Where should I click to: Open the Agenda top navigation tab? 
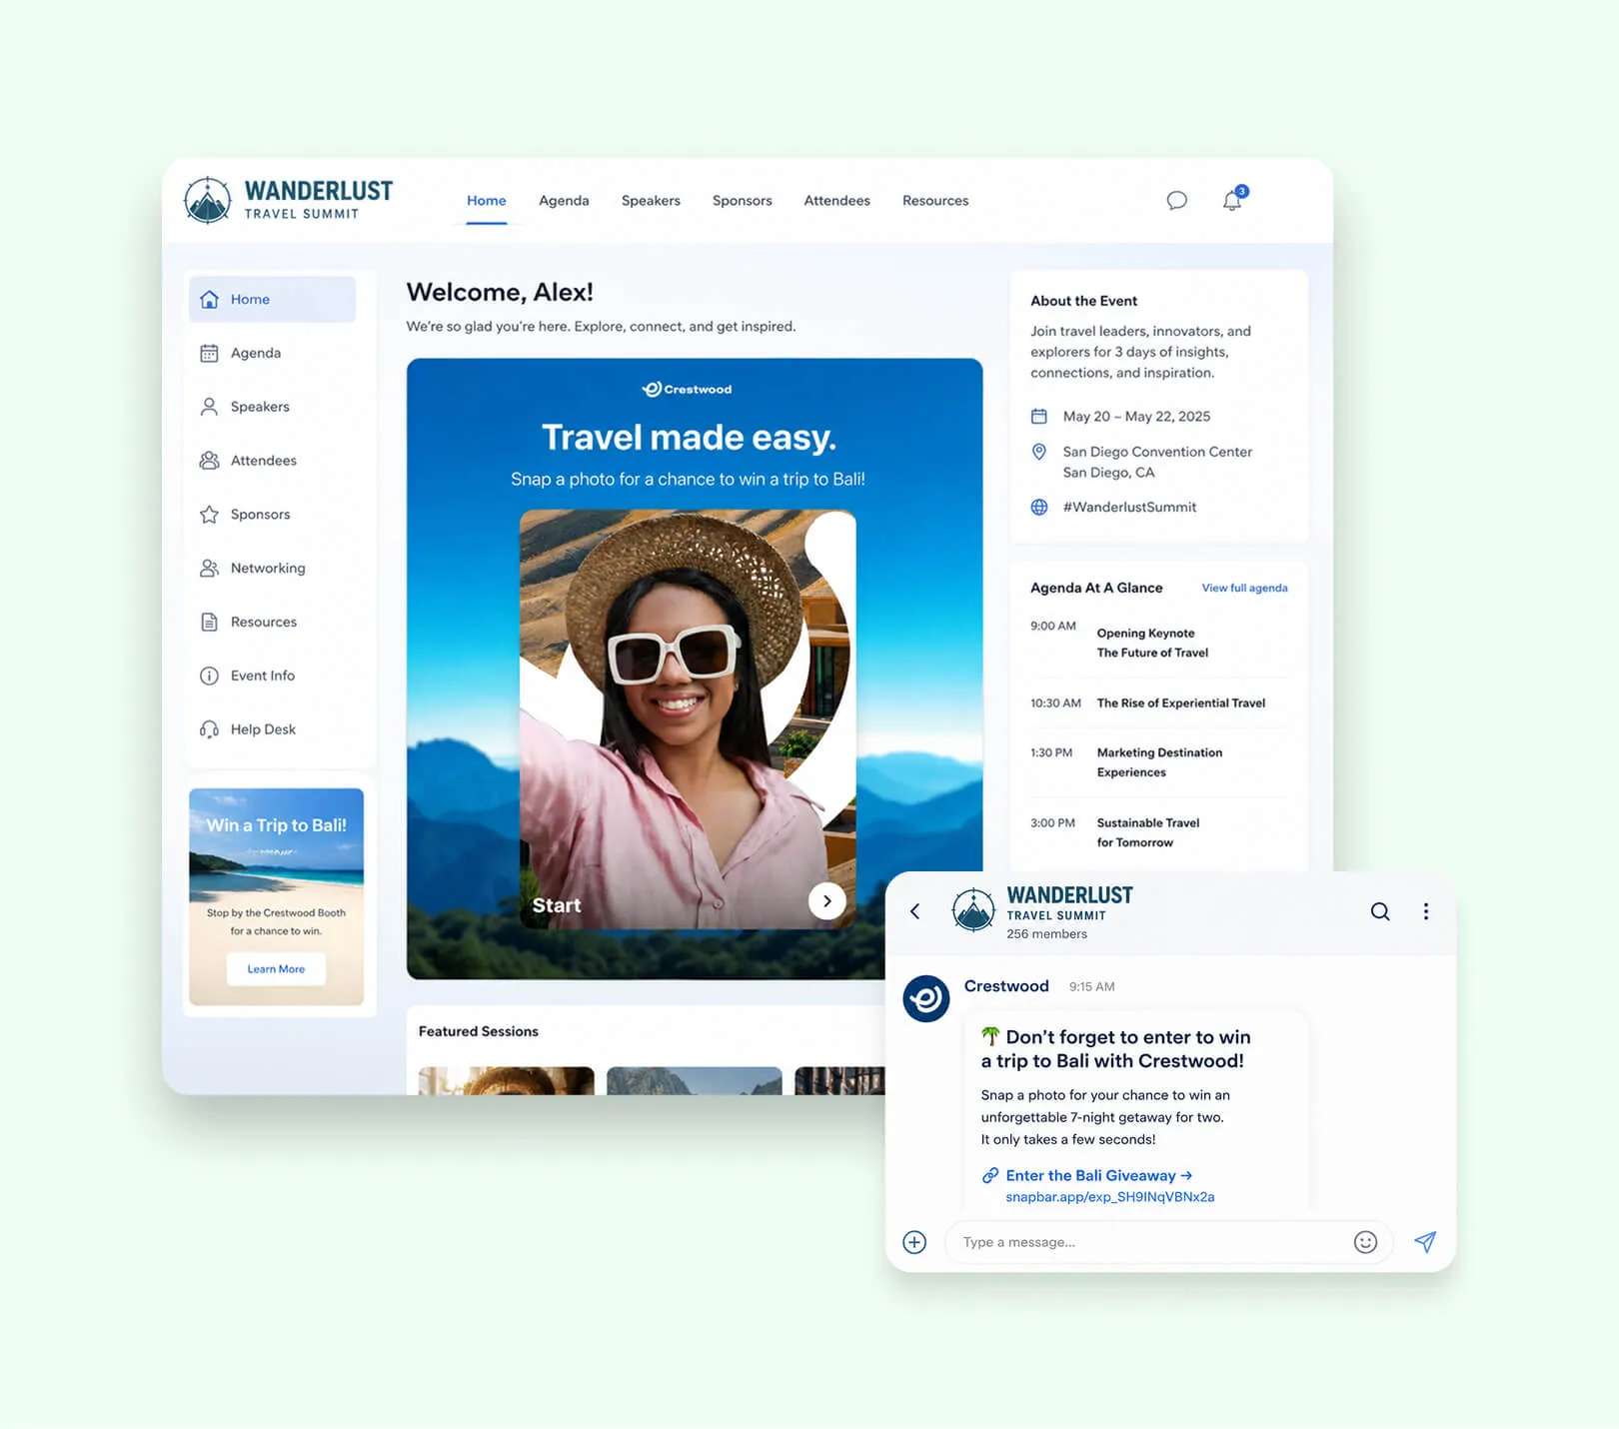[564, 201]
